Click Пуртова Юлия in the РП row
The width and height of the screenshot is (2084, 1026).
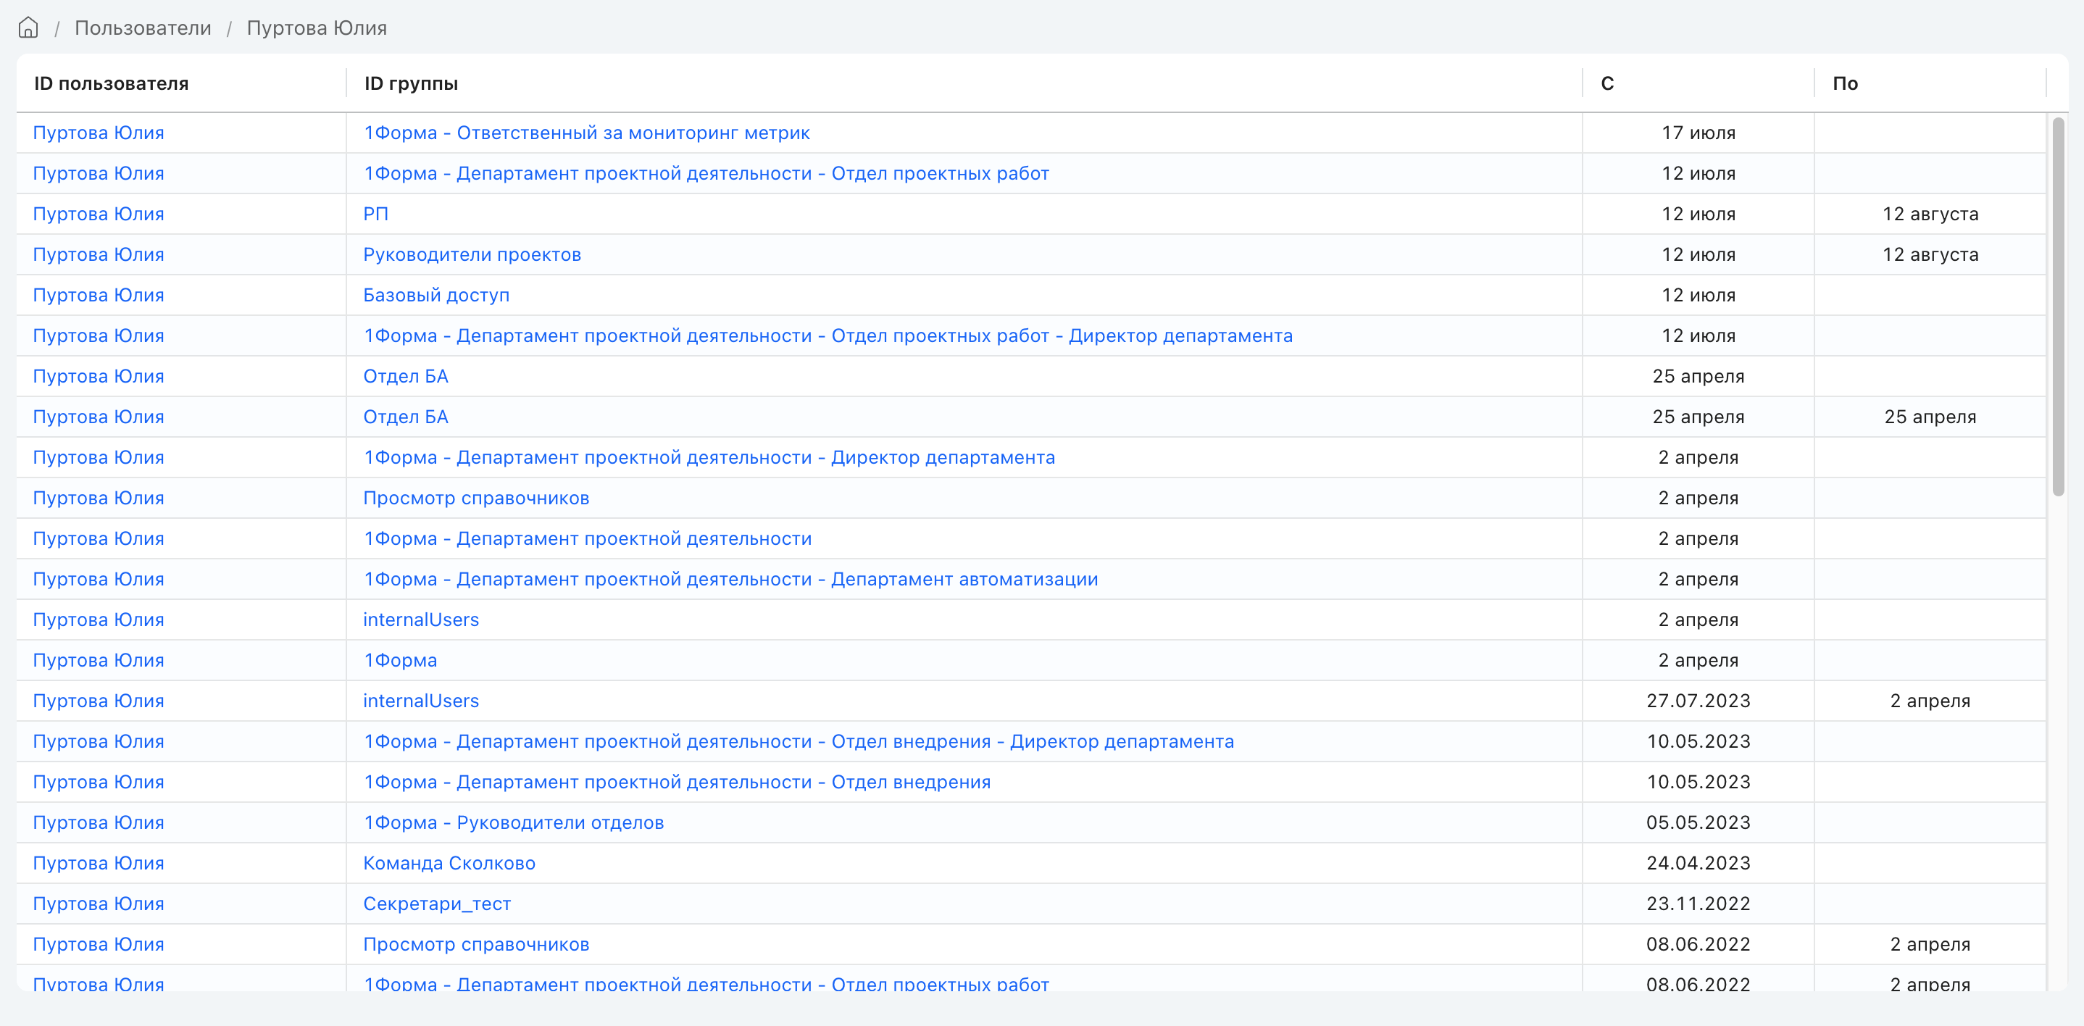98,214
